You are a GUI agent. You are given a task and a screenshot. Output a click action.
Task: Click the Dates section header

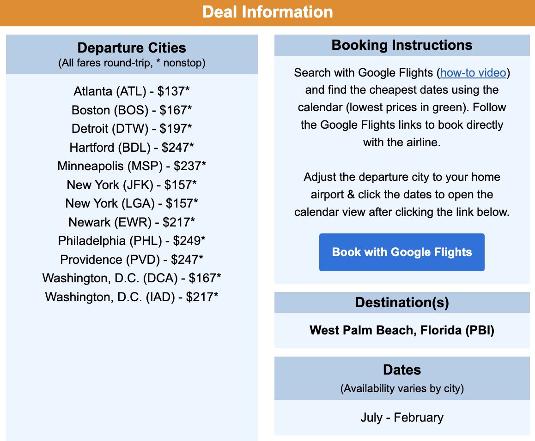(401, 369)
